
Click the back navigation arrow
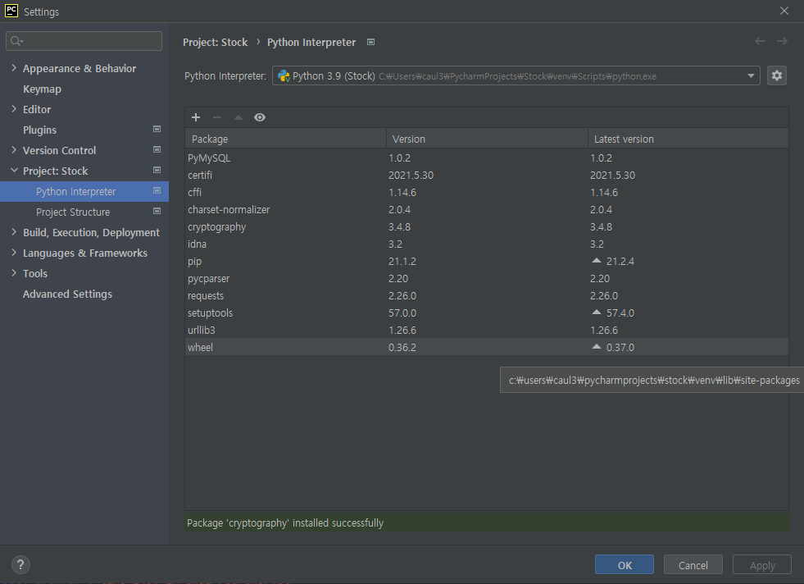coord(760,41)
